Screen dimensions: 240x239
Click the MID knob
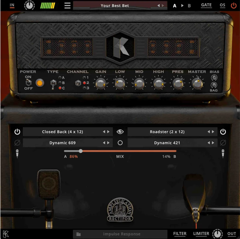pos(139,83)
